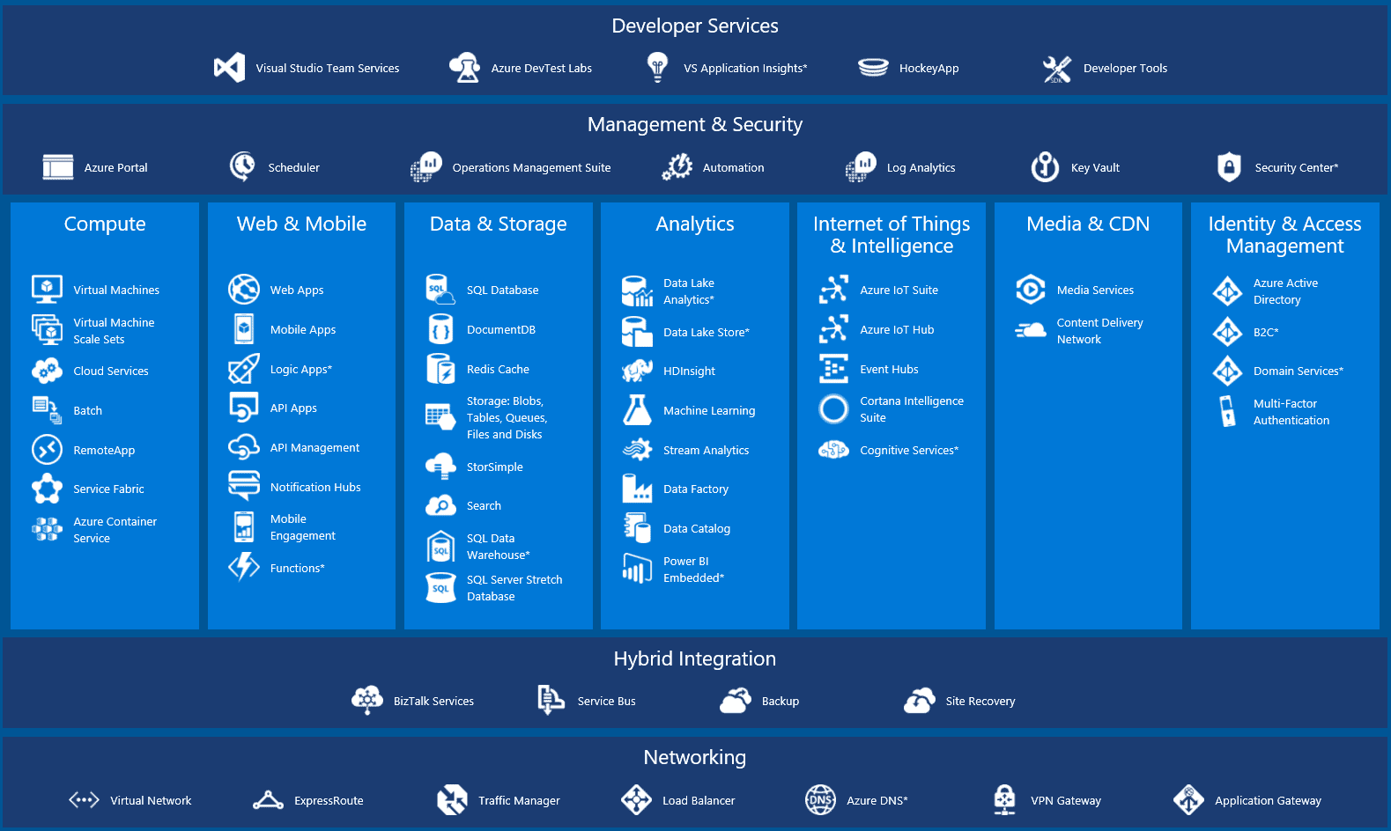The height and width of the screenshot is (831, 1391).
Task: Open the Content Delivery Network label
Action: tap(1099, 331)
